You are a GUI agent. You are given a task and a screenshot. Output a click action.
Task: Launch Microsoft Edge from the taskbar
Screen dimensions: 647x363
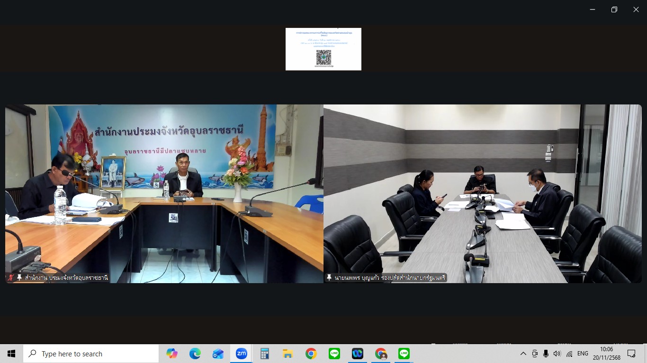point(195,354)
